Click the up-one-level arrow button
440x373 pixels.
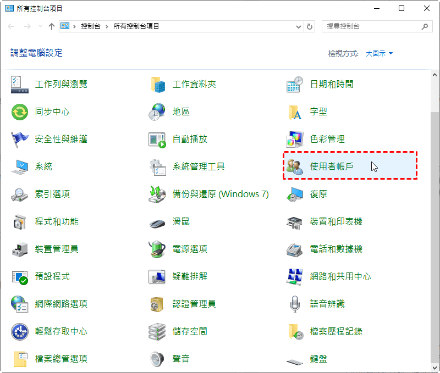(52, 26)
